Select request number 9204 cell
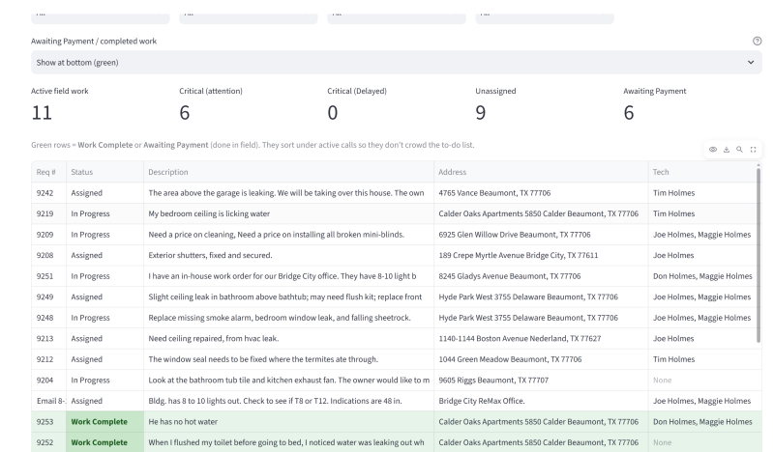 [48, 381]
